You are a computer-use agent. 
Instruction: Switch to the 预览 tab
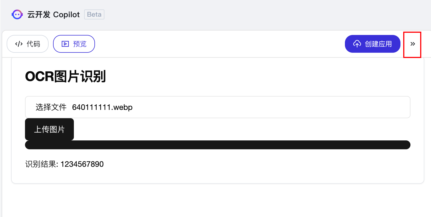74,44
